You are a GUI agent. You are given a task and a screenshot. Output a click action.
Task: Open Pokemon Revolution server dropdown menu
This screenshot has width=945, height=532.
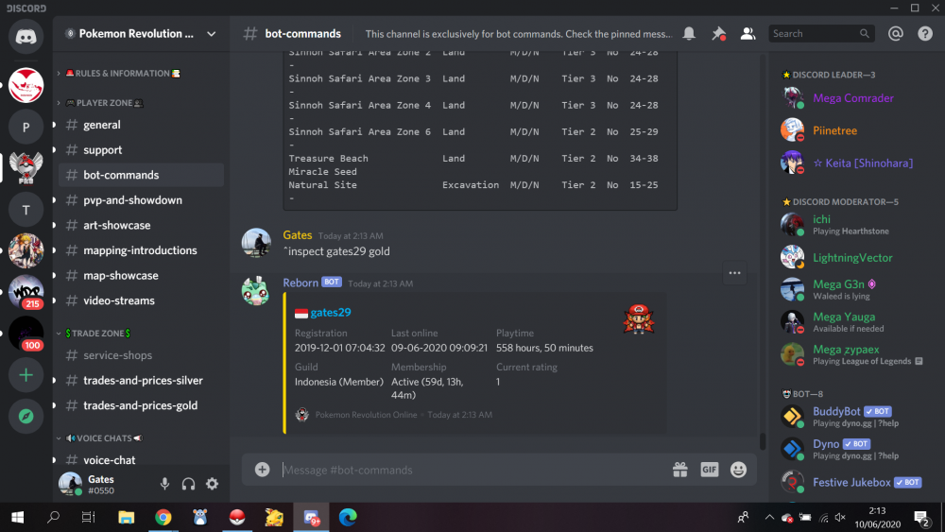[211, 34]
